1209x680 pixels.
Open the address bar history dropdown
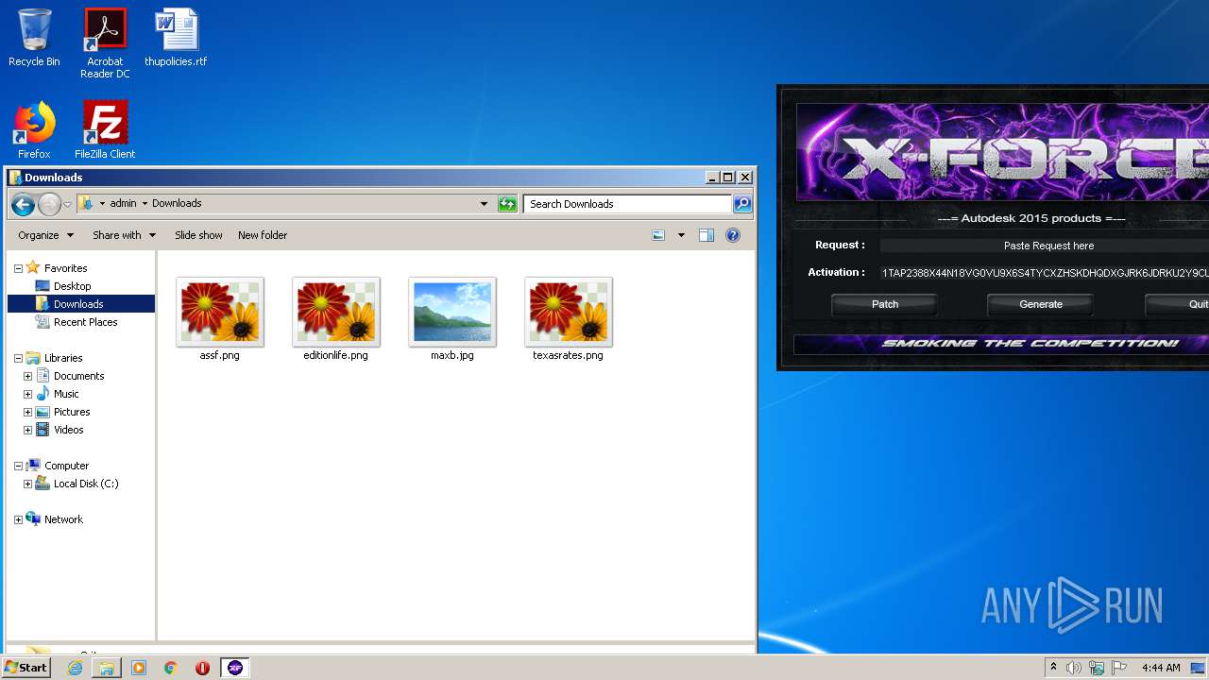pyautogui.click(x=484, y=204)
